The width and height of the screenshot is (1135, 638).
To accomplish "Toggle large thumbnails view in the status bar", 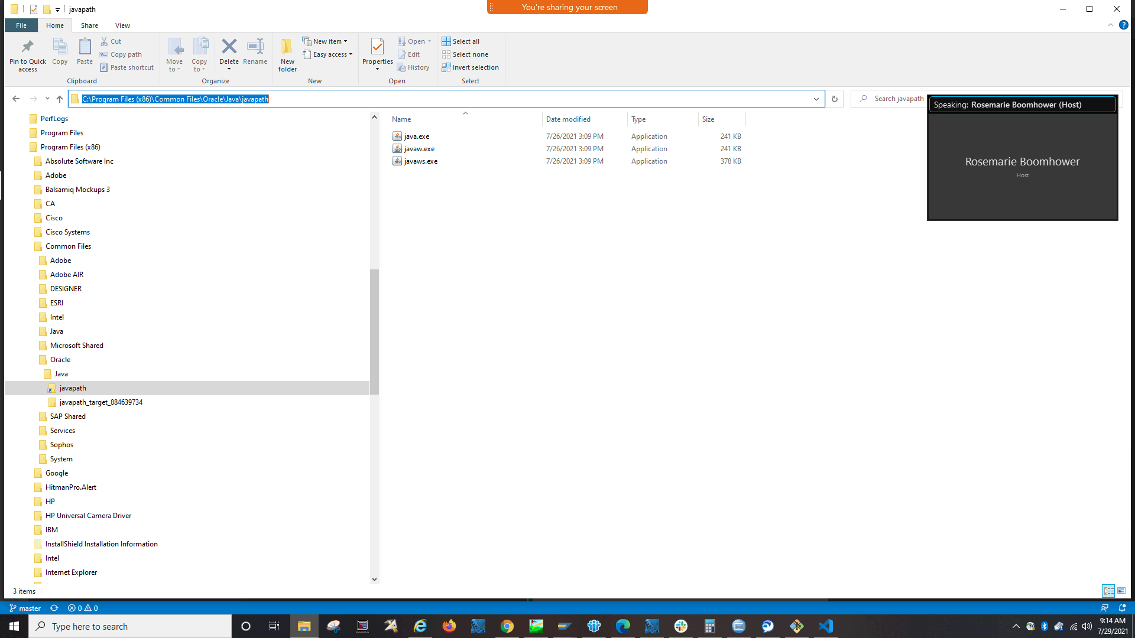I will click(x=1121, y=591).
